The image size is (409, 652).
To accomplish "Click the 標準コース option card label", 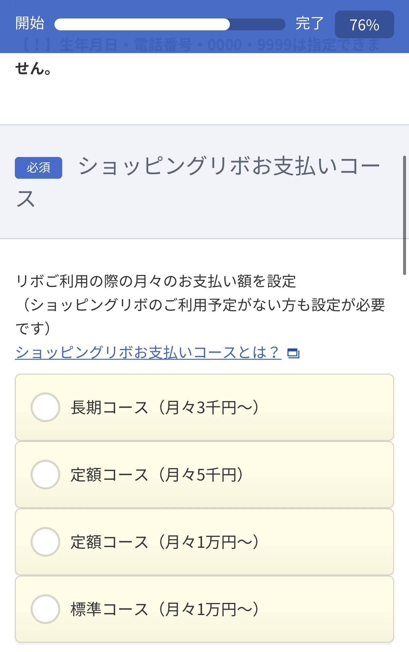I will (165, 609).
